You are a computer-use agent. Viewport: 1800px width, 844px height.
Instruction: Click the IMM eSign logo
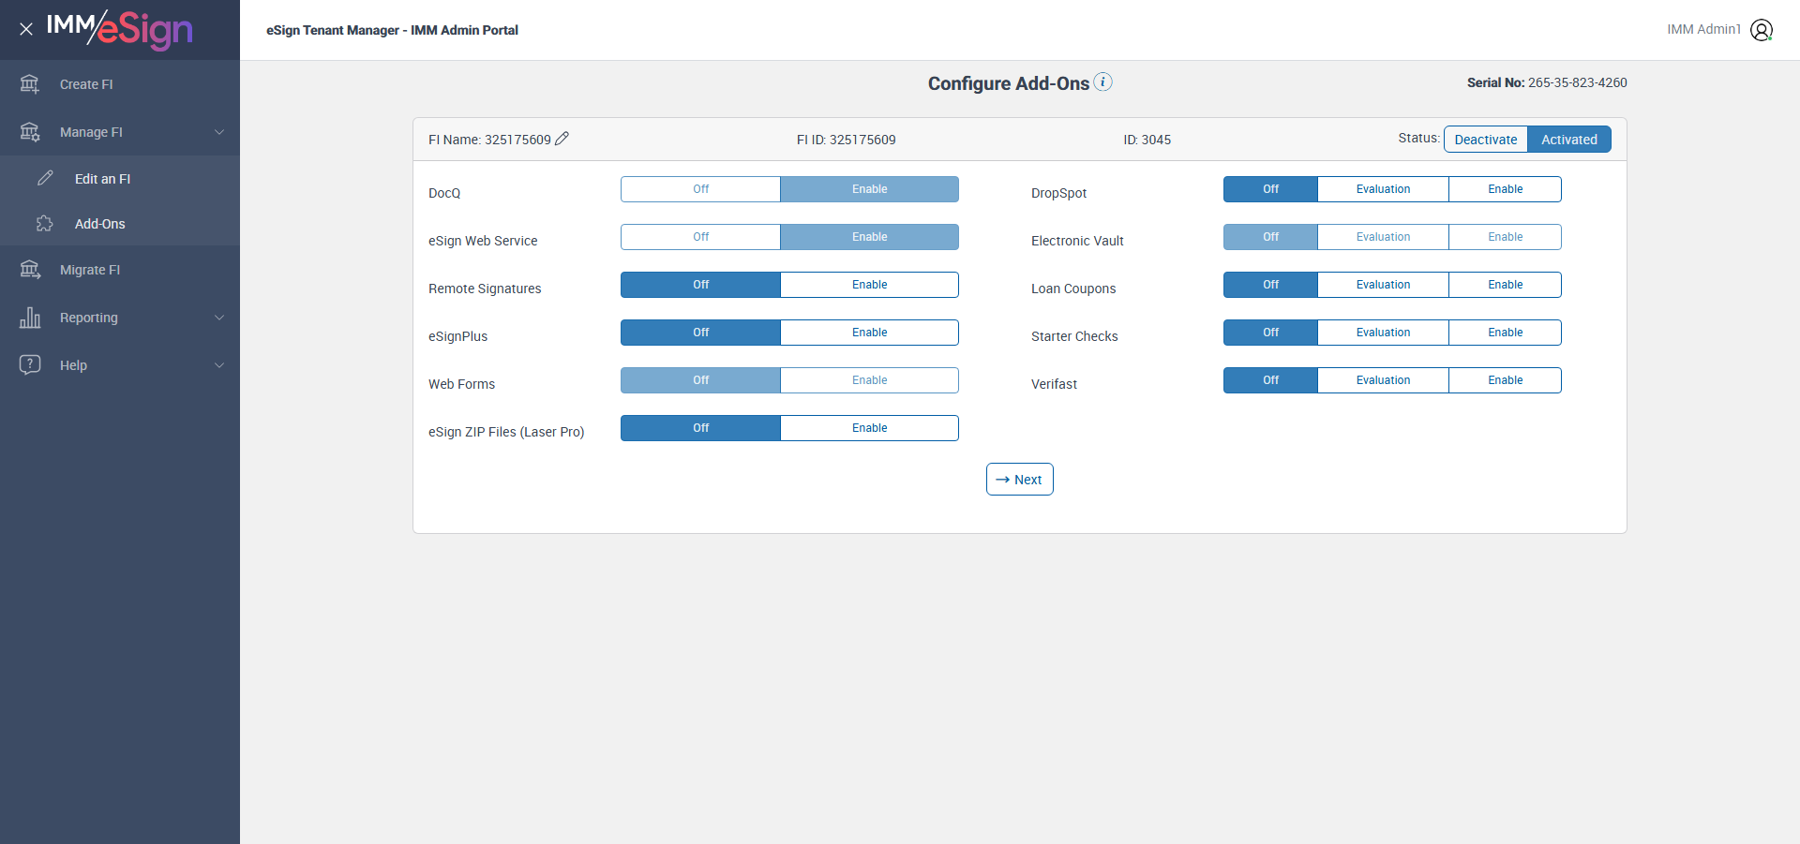pos(120,29)
